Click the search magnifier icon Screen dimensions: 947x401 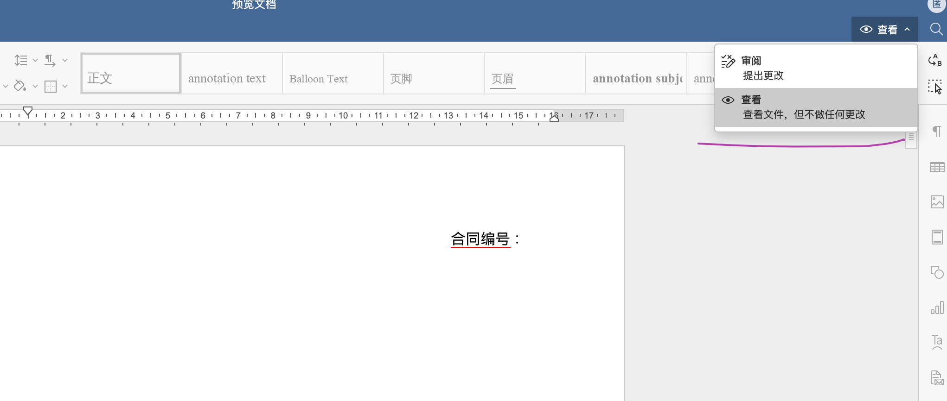pos(936,29)
